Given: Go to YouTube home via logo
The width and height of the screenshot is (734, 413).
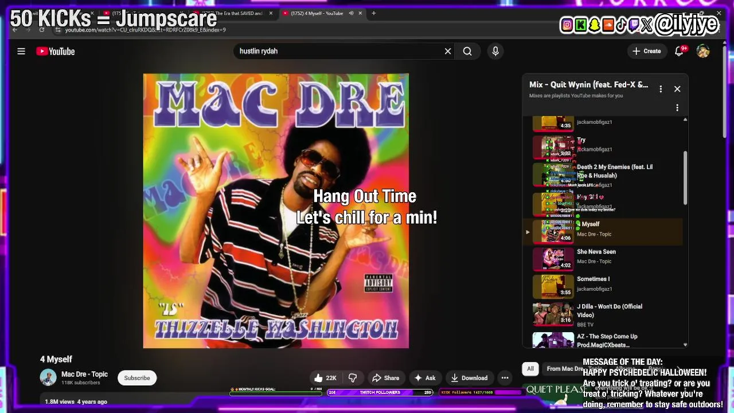Looking at the screenshot, I should tap(56, 51).
